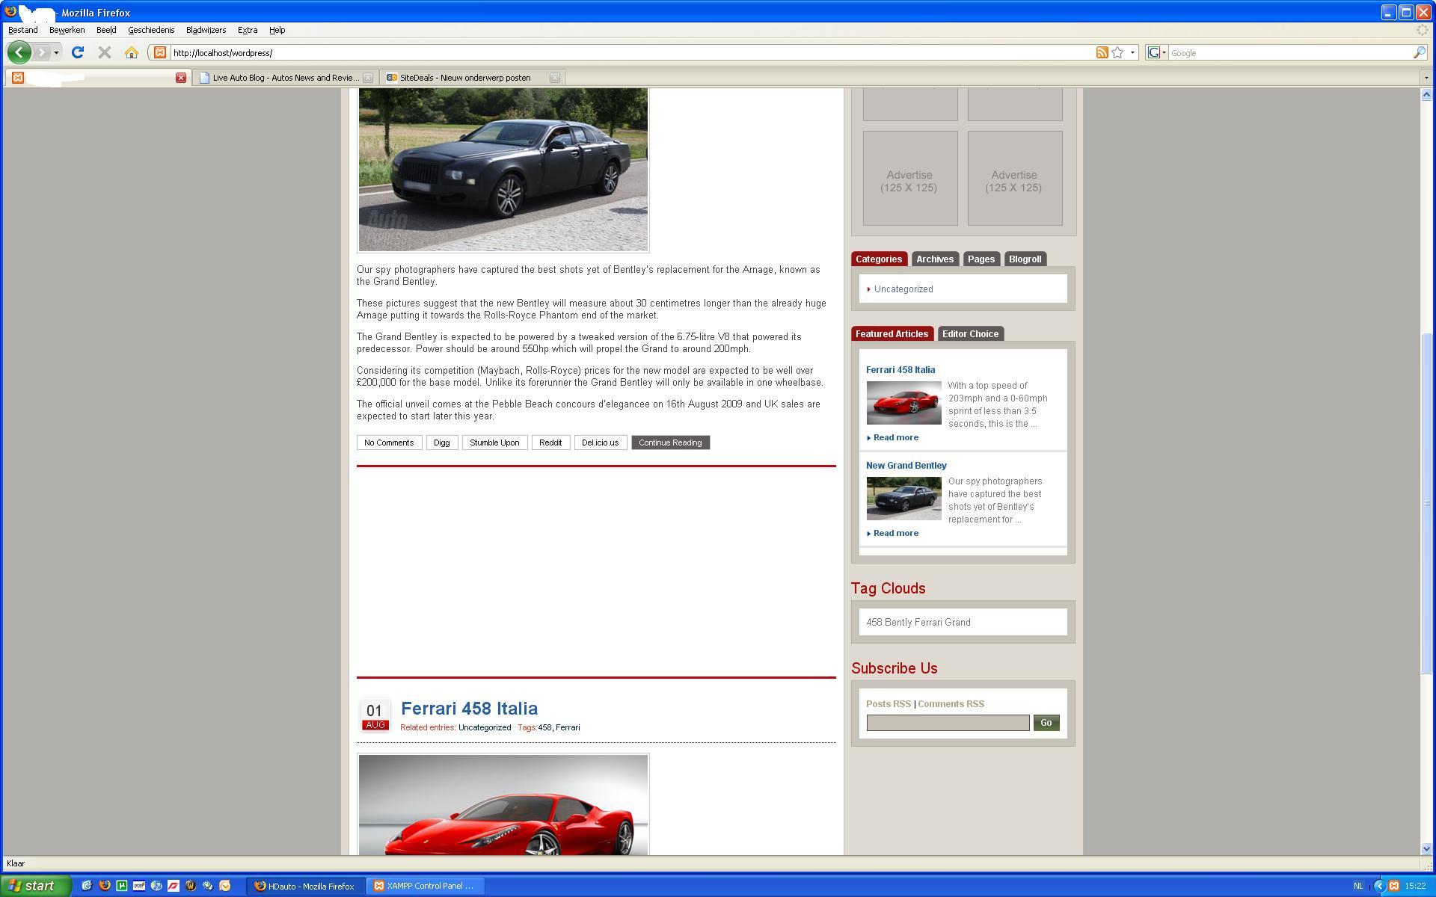Select the Categories sidebar tab
The image size is (1436, 897).
(x=879, y=259)
